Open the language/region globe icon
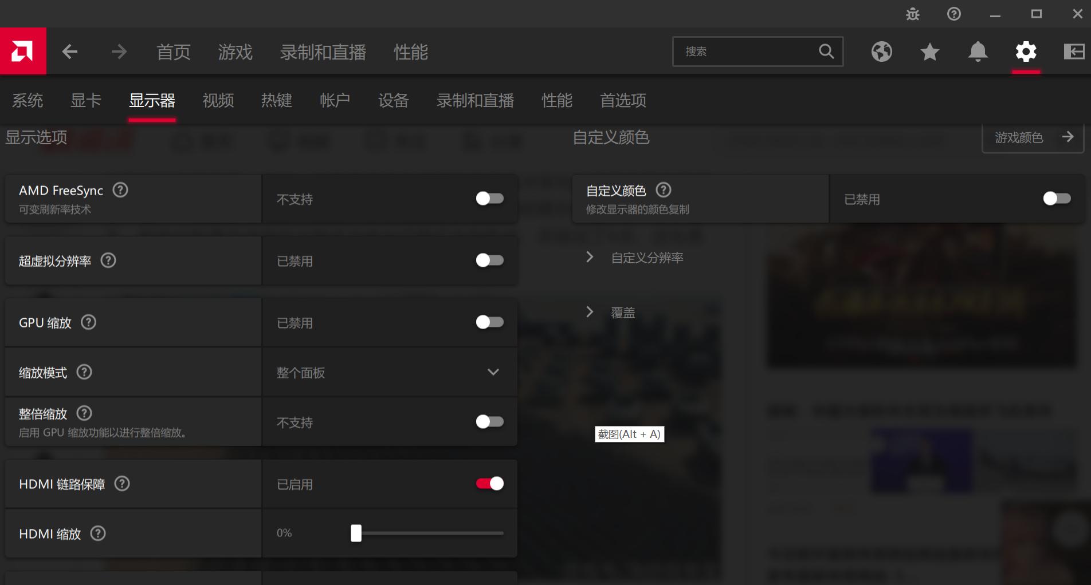The height and width of the screenshot is (585, 1091). (881, 51)
